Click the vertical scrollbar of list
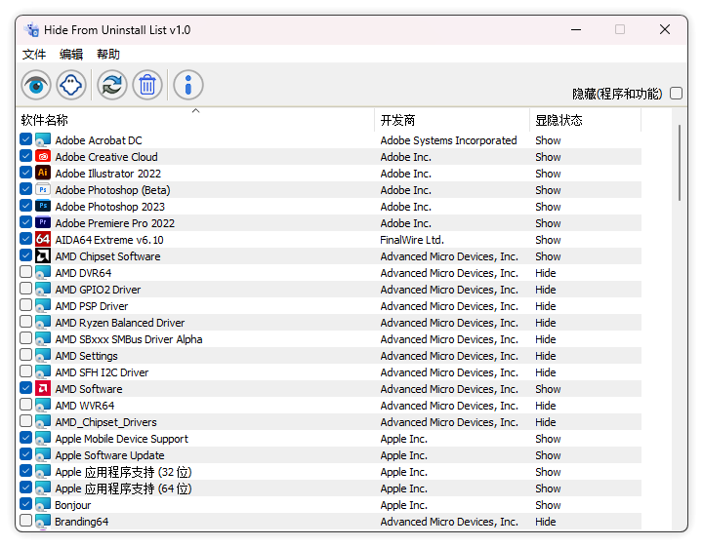The width and height of the screenshot is (703, 547). point(679,163)
